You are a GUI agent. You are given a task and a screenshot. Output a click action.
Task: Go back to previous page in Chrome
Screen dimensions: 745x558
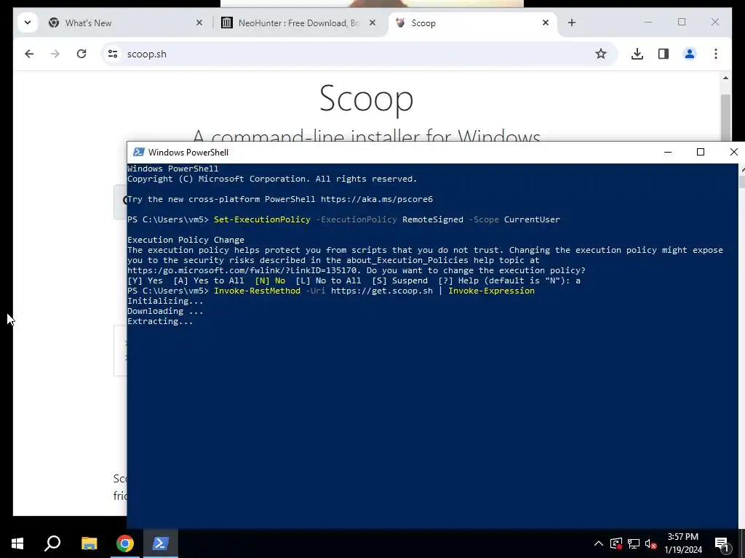point(29,54)
